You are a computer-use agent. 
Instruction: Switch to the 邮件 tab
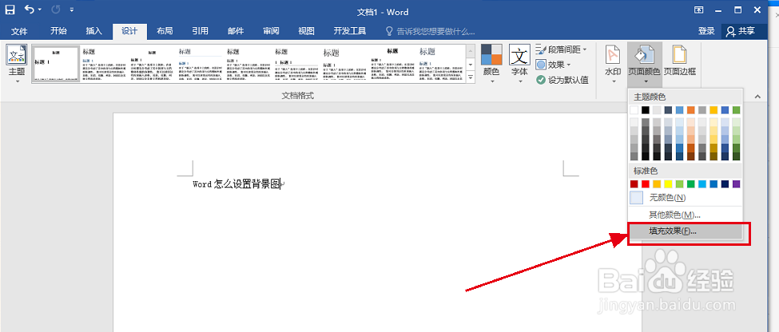[236, 31]
